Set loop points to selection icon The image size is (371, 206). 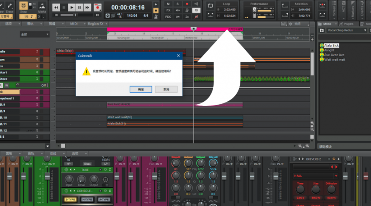coord(210,15)
